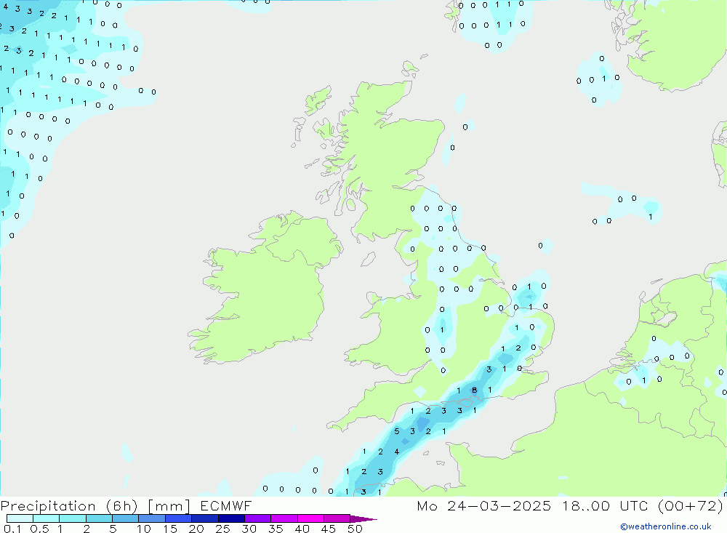727x533 pixels.
Task: Click the '35' legend scale label
Action: (x=276, y=529)
